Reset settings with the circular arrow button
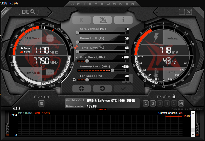The height and width of the screenshot is (141, 205). pos(102,89)
